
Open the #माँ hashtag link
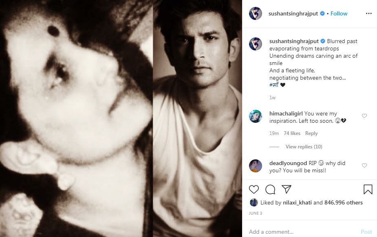tap(274, 85)
